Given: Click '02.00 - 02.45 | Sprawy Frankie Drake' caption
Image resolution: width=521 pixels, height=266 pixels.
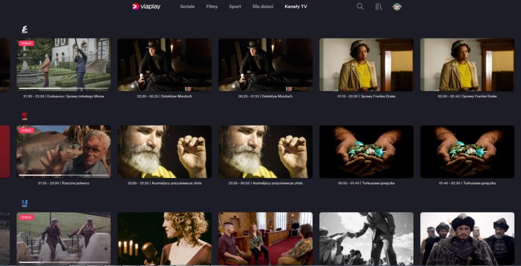Looking at the screenshot, I should [x=467, y=97].
